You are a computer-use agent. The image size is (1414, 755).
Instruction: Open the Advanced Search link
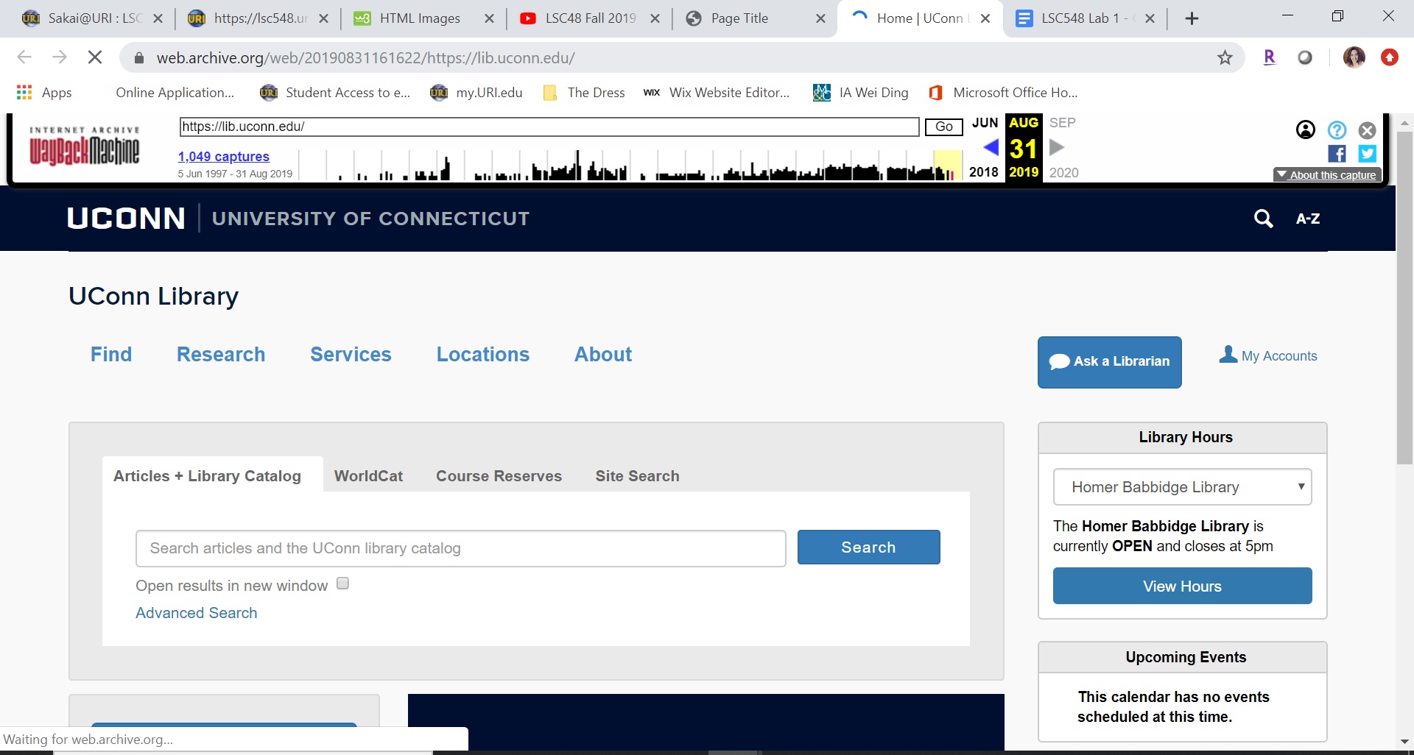pos(197,613)
